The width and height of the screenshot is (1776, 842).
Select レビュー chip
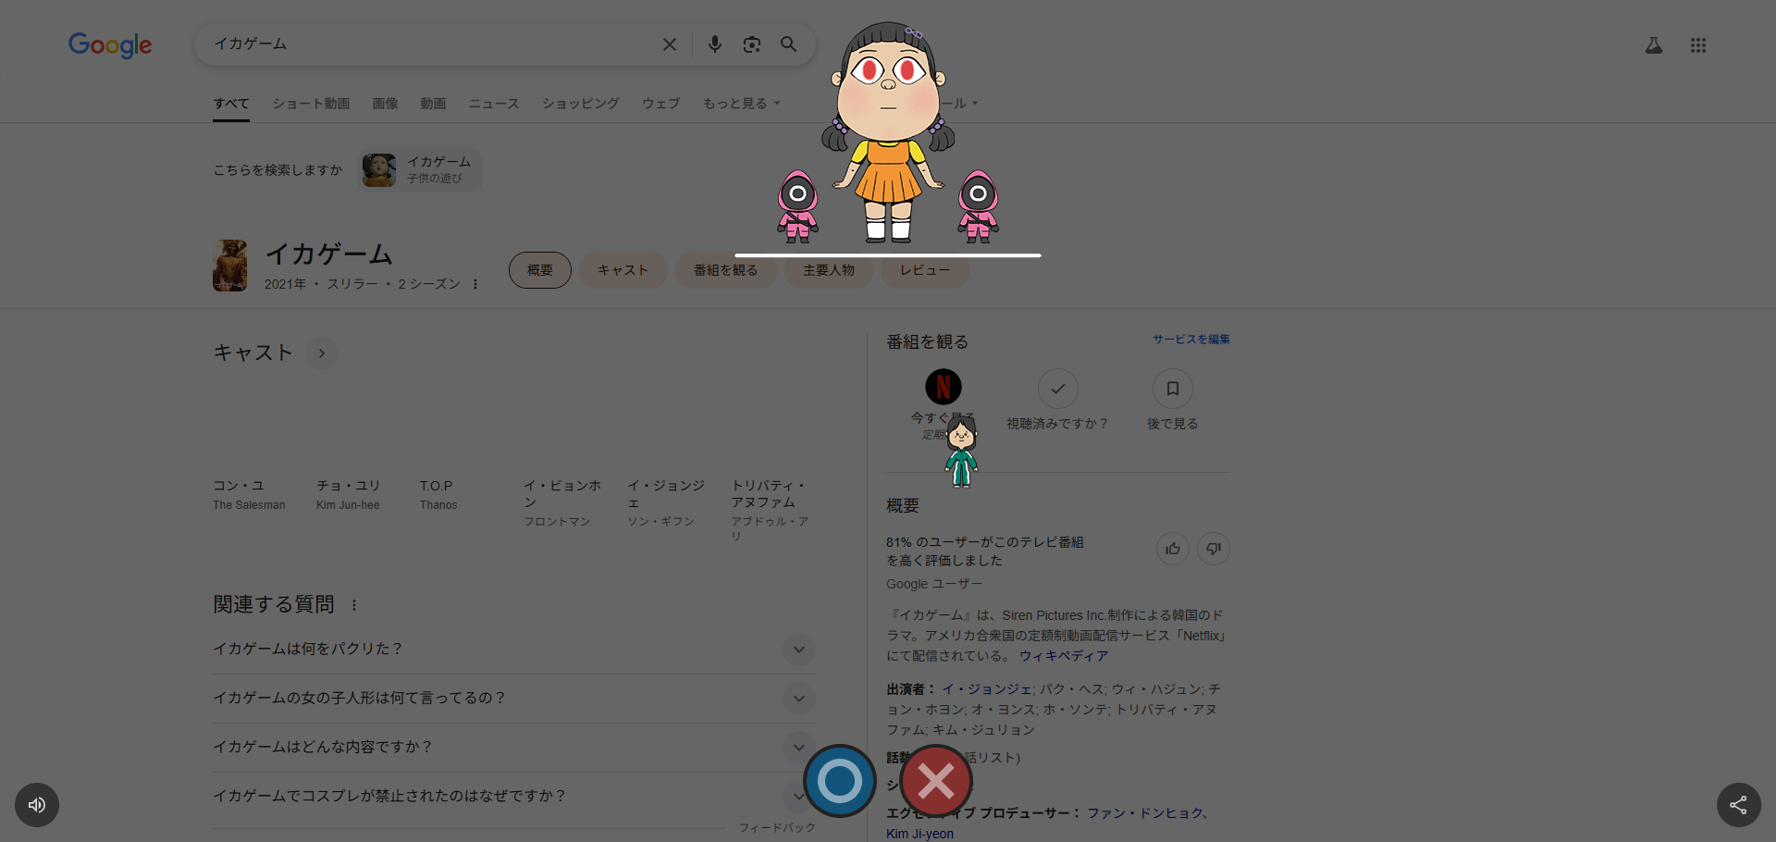pyautogui.click(x=925, y=270)
